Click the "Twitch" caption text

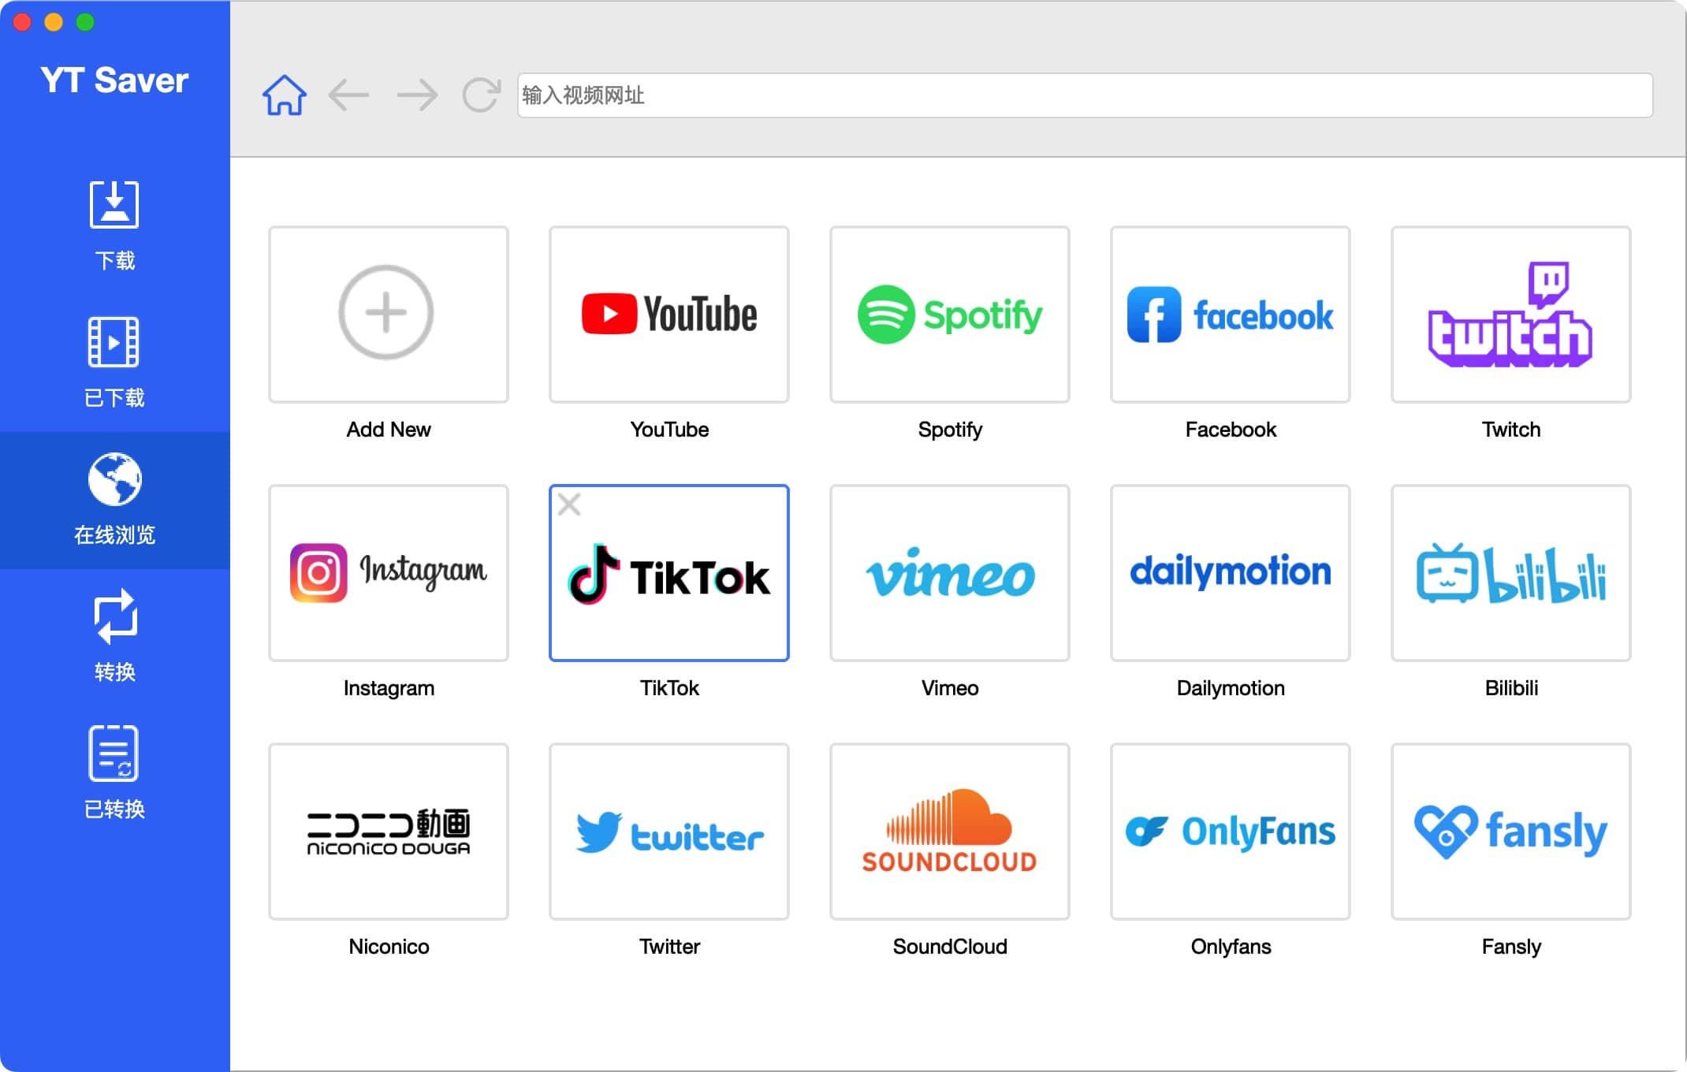(x=1511, y=430)
